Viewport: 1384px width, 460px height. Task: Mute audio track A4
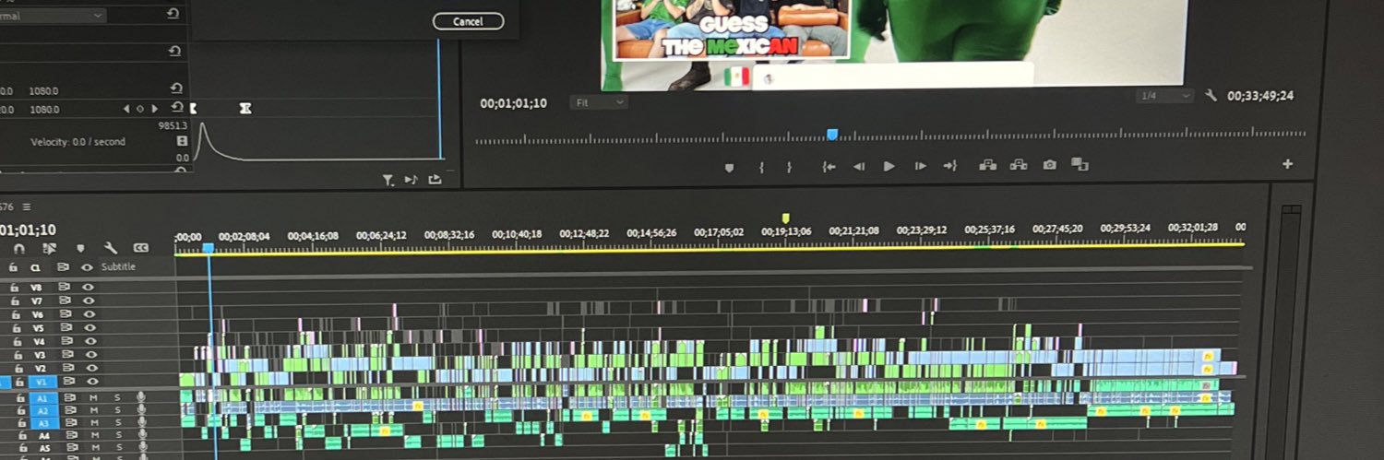pyautogui.click(x=94, y=435)
